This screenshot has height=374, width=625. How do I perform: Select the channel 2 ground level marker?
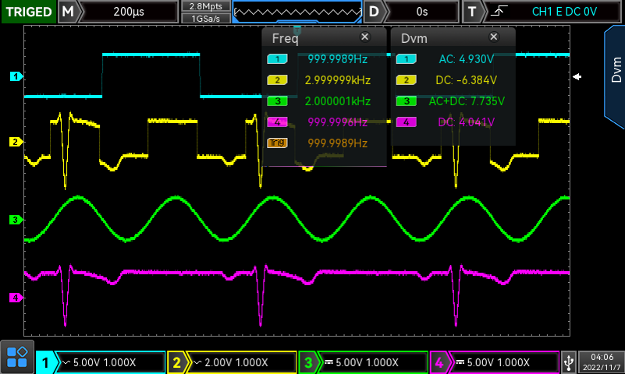(14, 142)
